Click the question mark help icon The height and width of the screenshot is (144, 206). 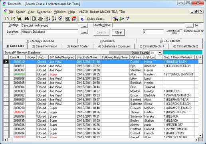pyautogui.click(x=127, y=19)
